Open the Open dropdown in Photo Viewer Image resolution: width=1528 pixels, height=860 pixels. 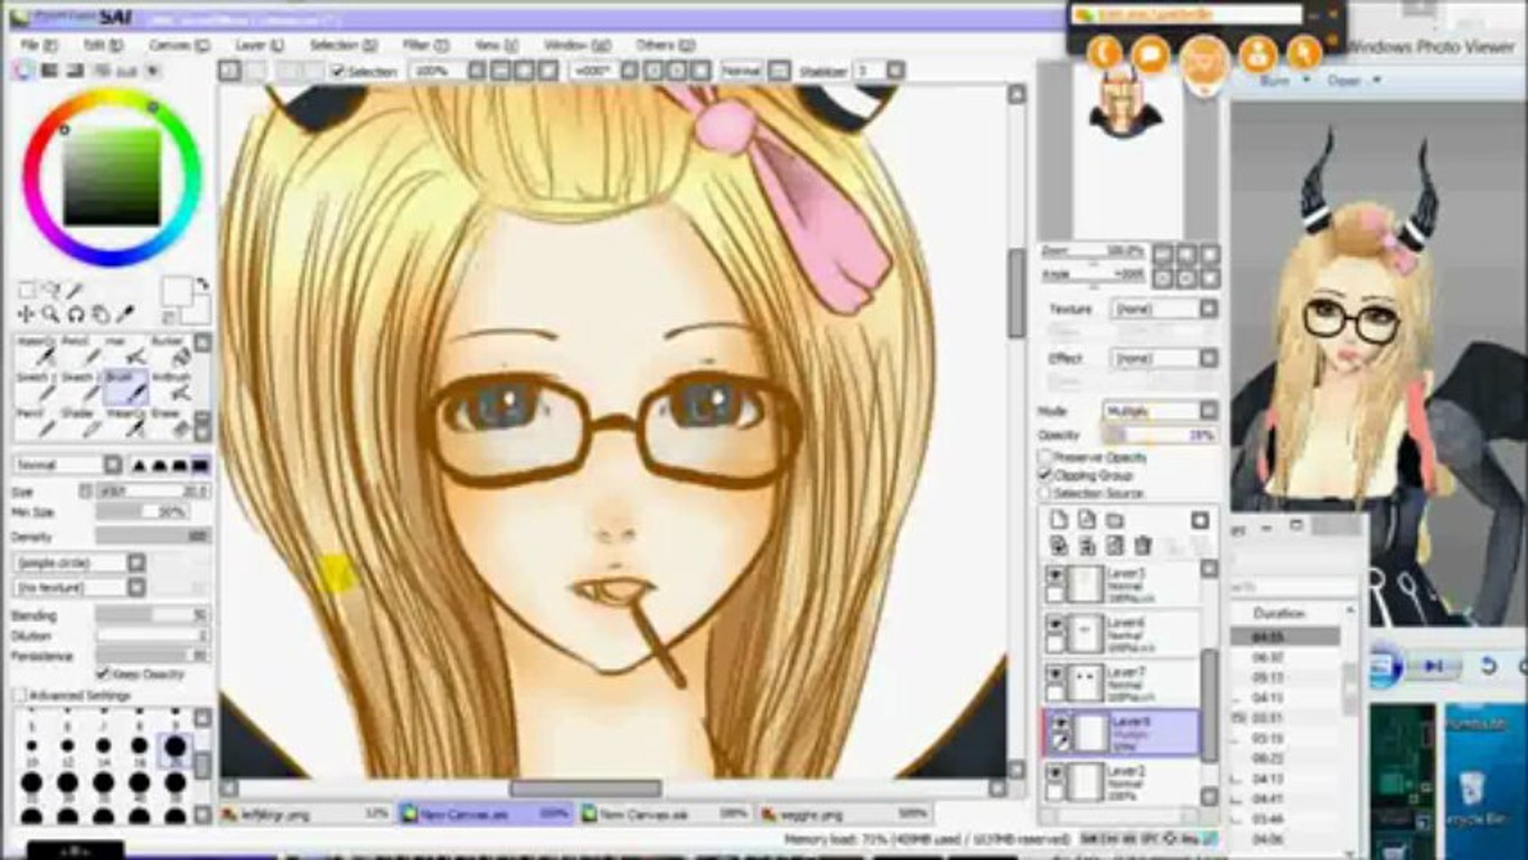tap(1353, 81)
